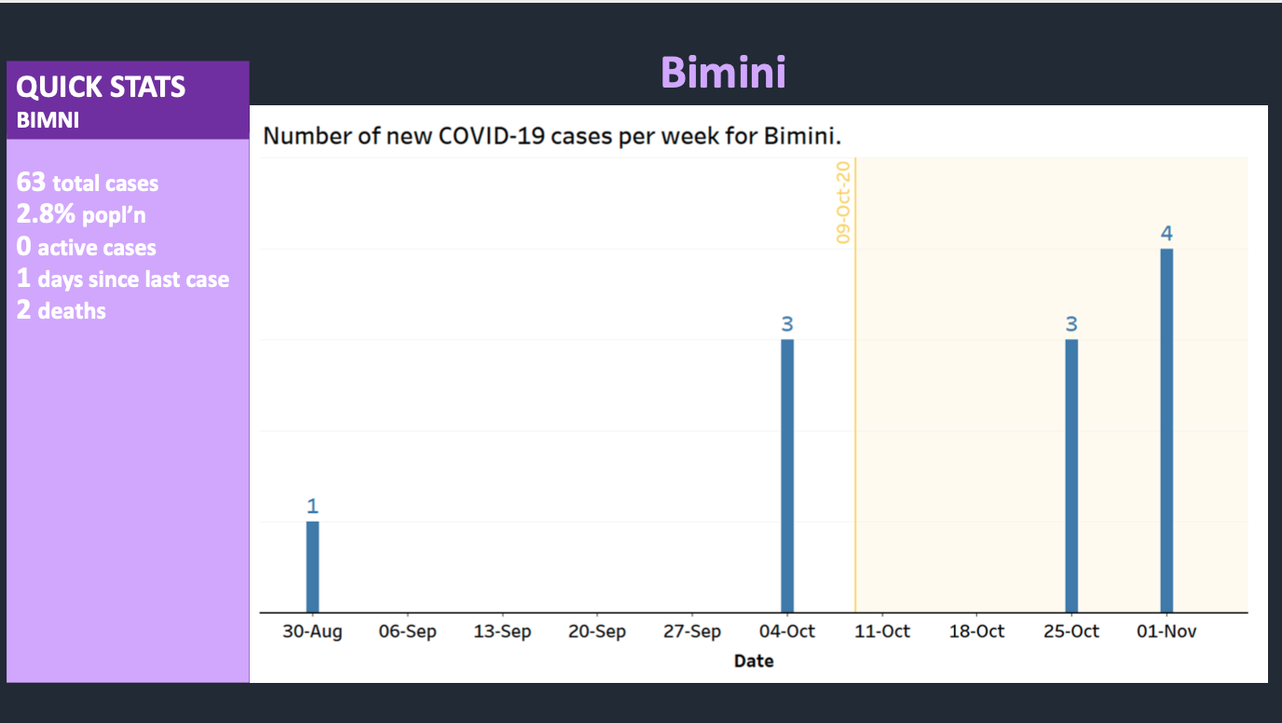Select the 04-Oct bar with three cases
The image size is (1282, 723).
coord(787,475)
